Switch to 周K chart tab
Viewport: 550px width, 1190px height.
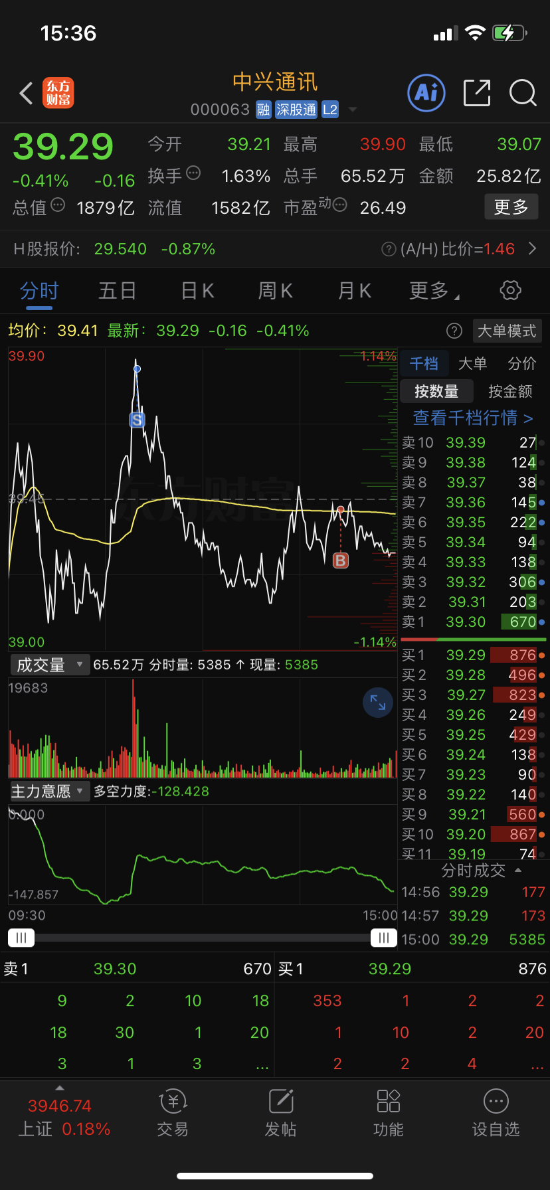tap(275, 291)
